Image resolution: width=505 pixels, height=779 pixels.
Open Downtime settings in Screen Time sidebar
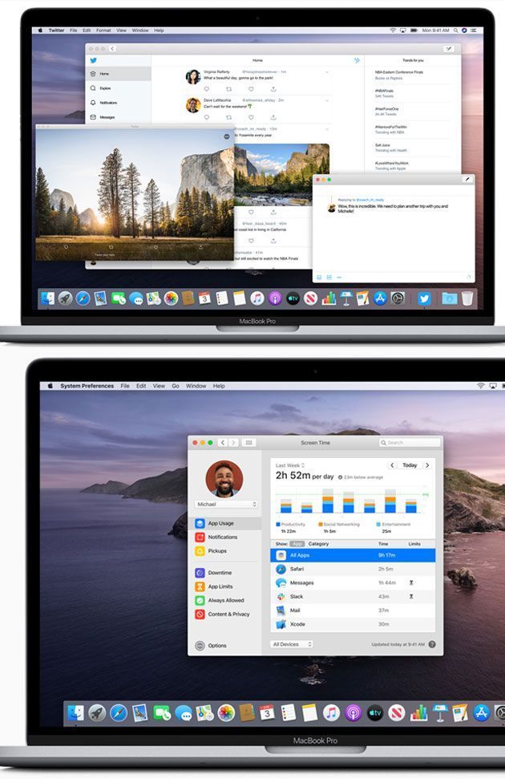(219, 573)
